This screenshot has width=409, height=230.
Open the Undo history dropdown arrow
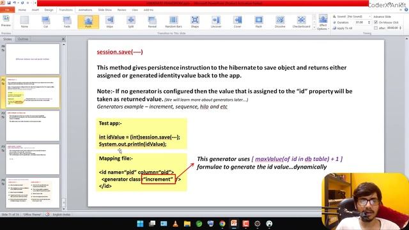click(18, 3)
